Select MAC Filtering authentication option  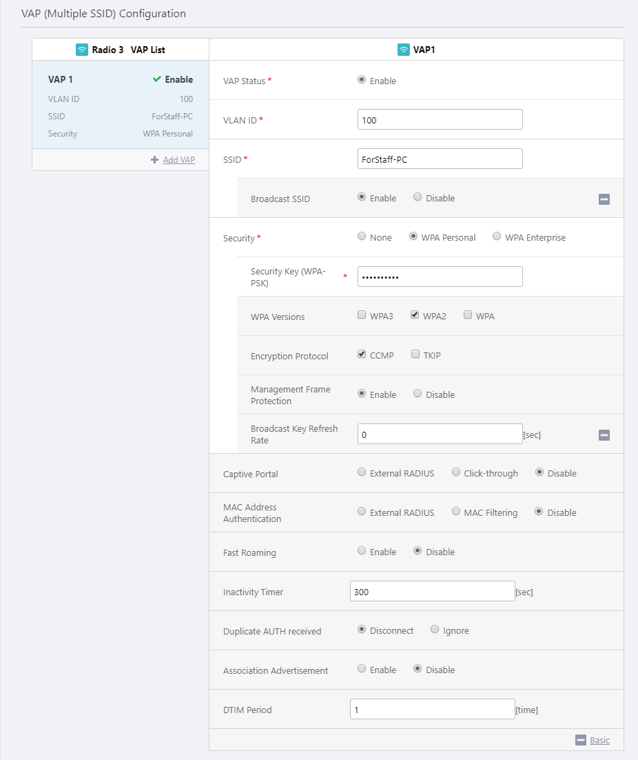pos(456,512)
